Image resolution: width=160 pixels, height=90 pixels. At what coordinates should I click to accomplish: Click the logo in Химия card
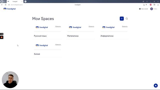(42, 45)
